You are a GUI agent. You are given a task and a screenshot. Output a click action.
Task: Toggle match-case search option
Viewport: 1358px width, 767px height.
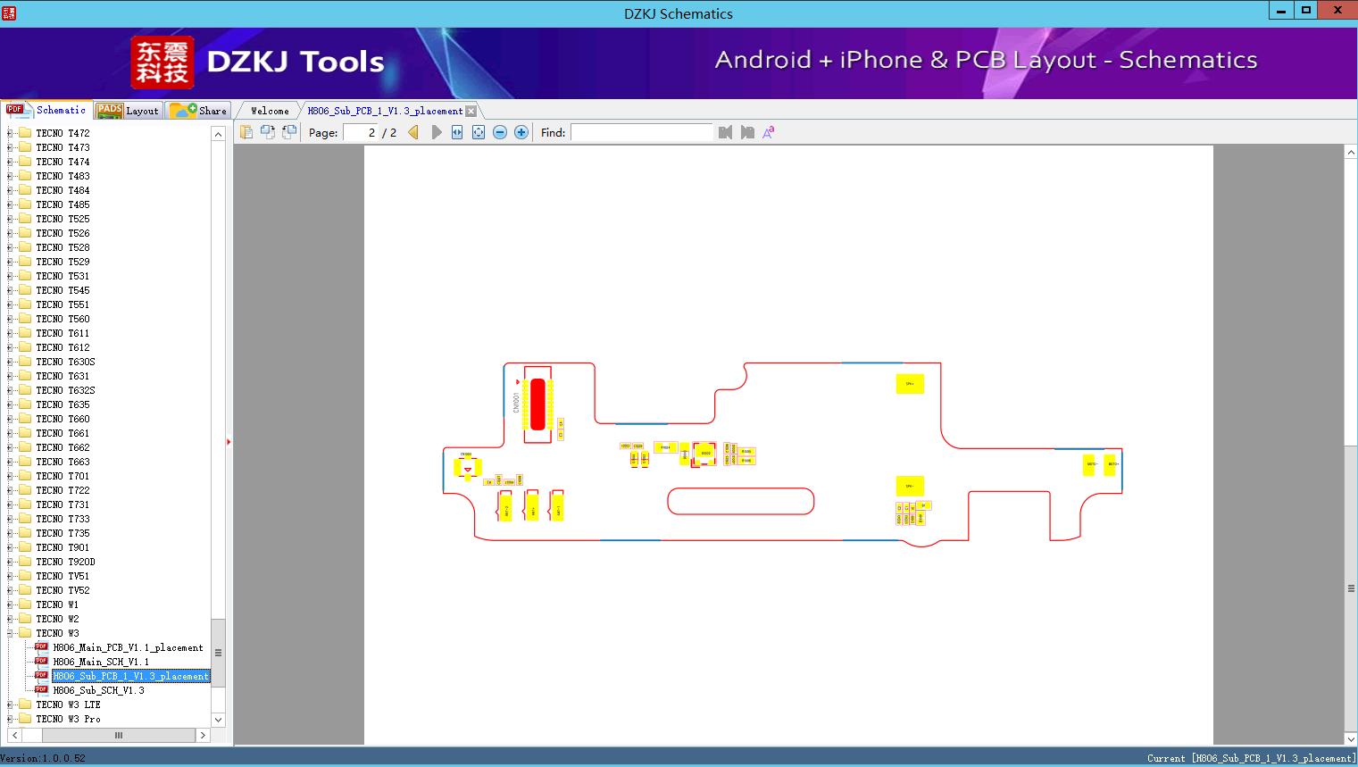click(x=769, y=132)
